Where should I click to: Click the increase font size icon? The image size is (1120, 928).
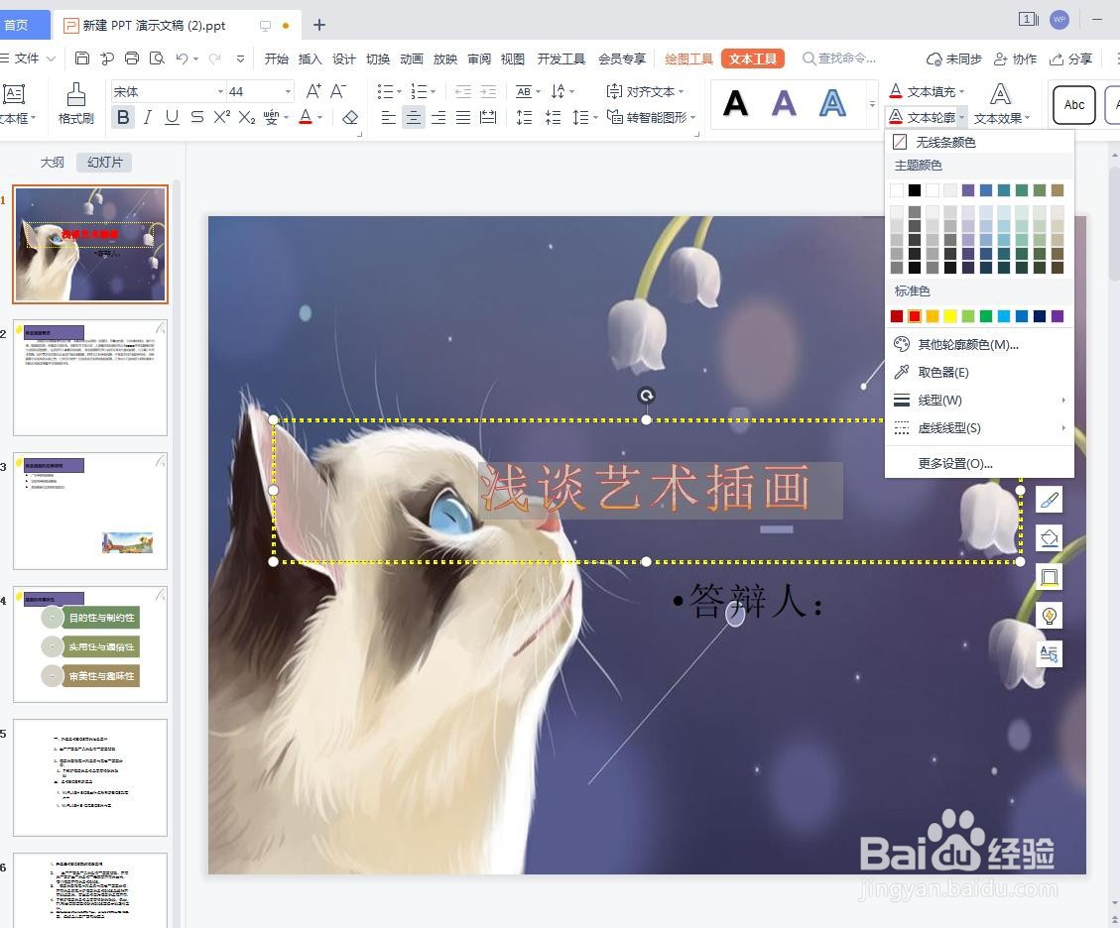pyautogui.click(x=312, y=90)
